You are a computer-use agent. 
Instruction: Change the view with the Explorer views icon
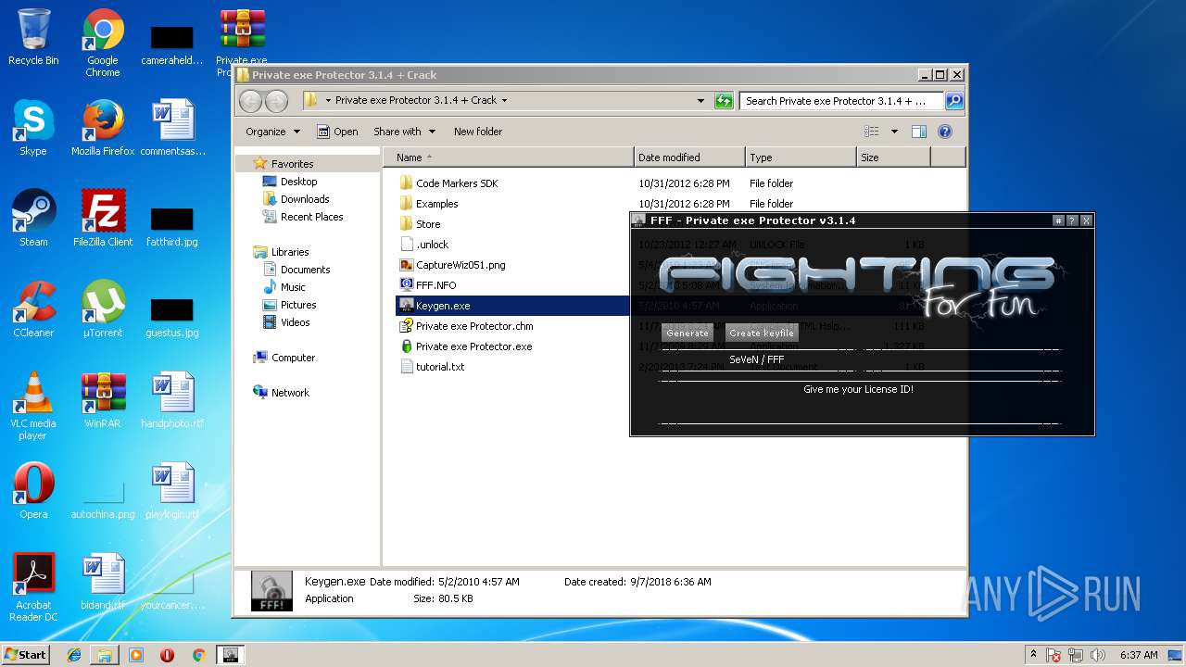pyautogui.click(x=871, y=132)
